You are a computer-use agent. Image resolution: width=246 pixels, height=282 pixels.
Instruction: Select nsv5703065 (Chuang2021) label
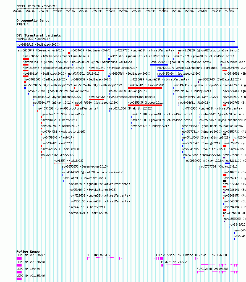coord(128,91)
